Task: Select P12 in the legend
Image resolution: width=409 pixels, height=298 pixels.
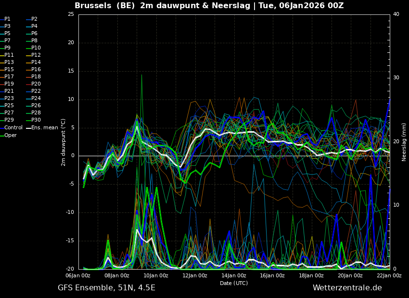Action: coord(36,55)
